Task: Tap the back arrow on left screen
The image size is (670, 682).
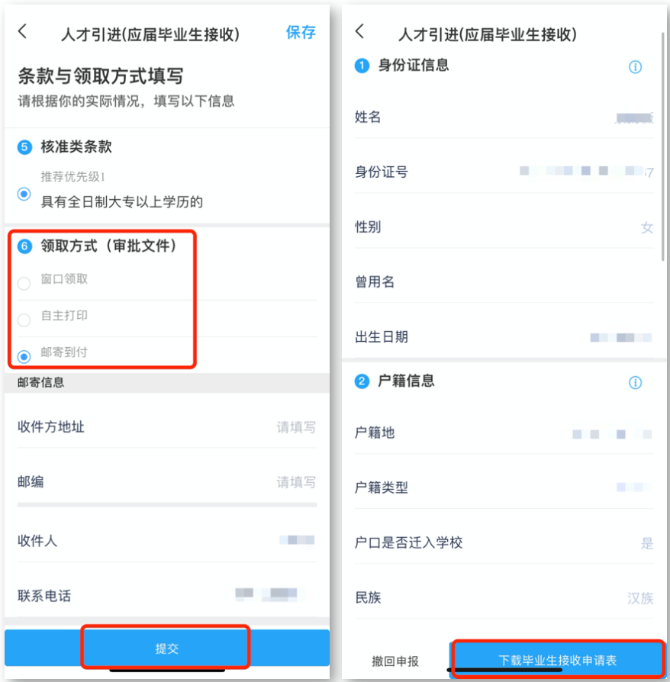Action: click(x=23, y=32)
